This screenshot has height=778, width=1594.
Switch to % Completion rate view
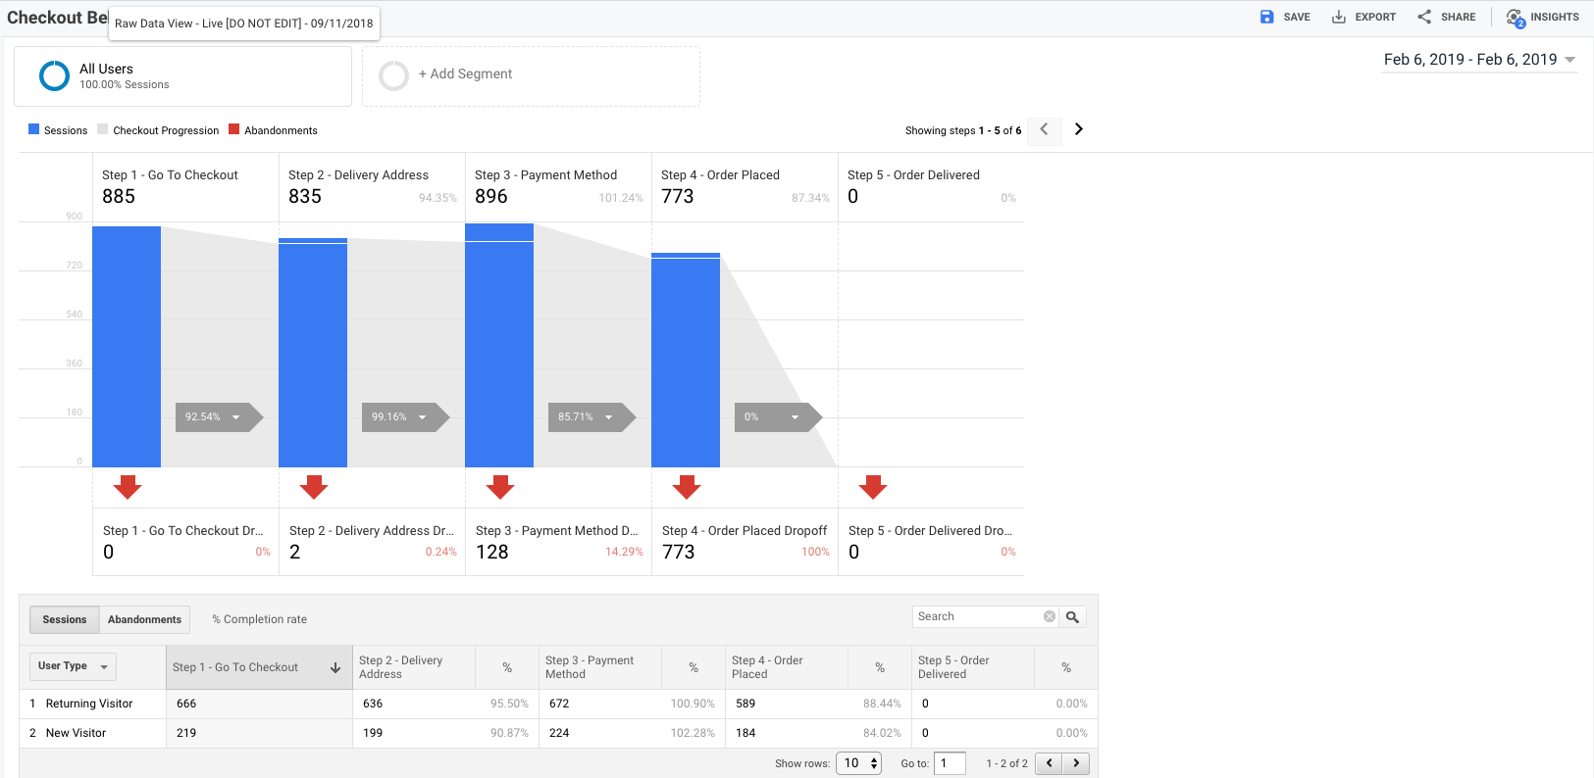point(259,619)
